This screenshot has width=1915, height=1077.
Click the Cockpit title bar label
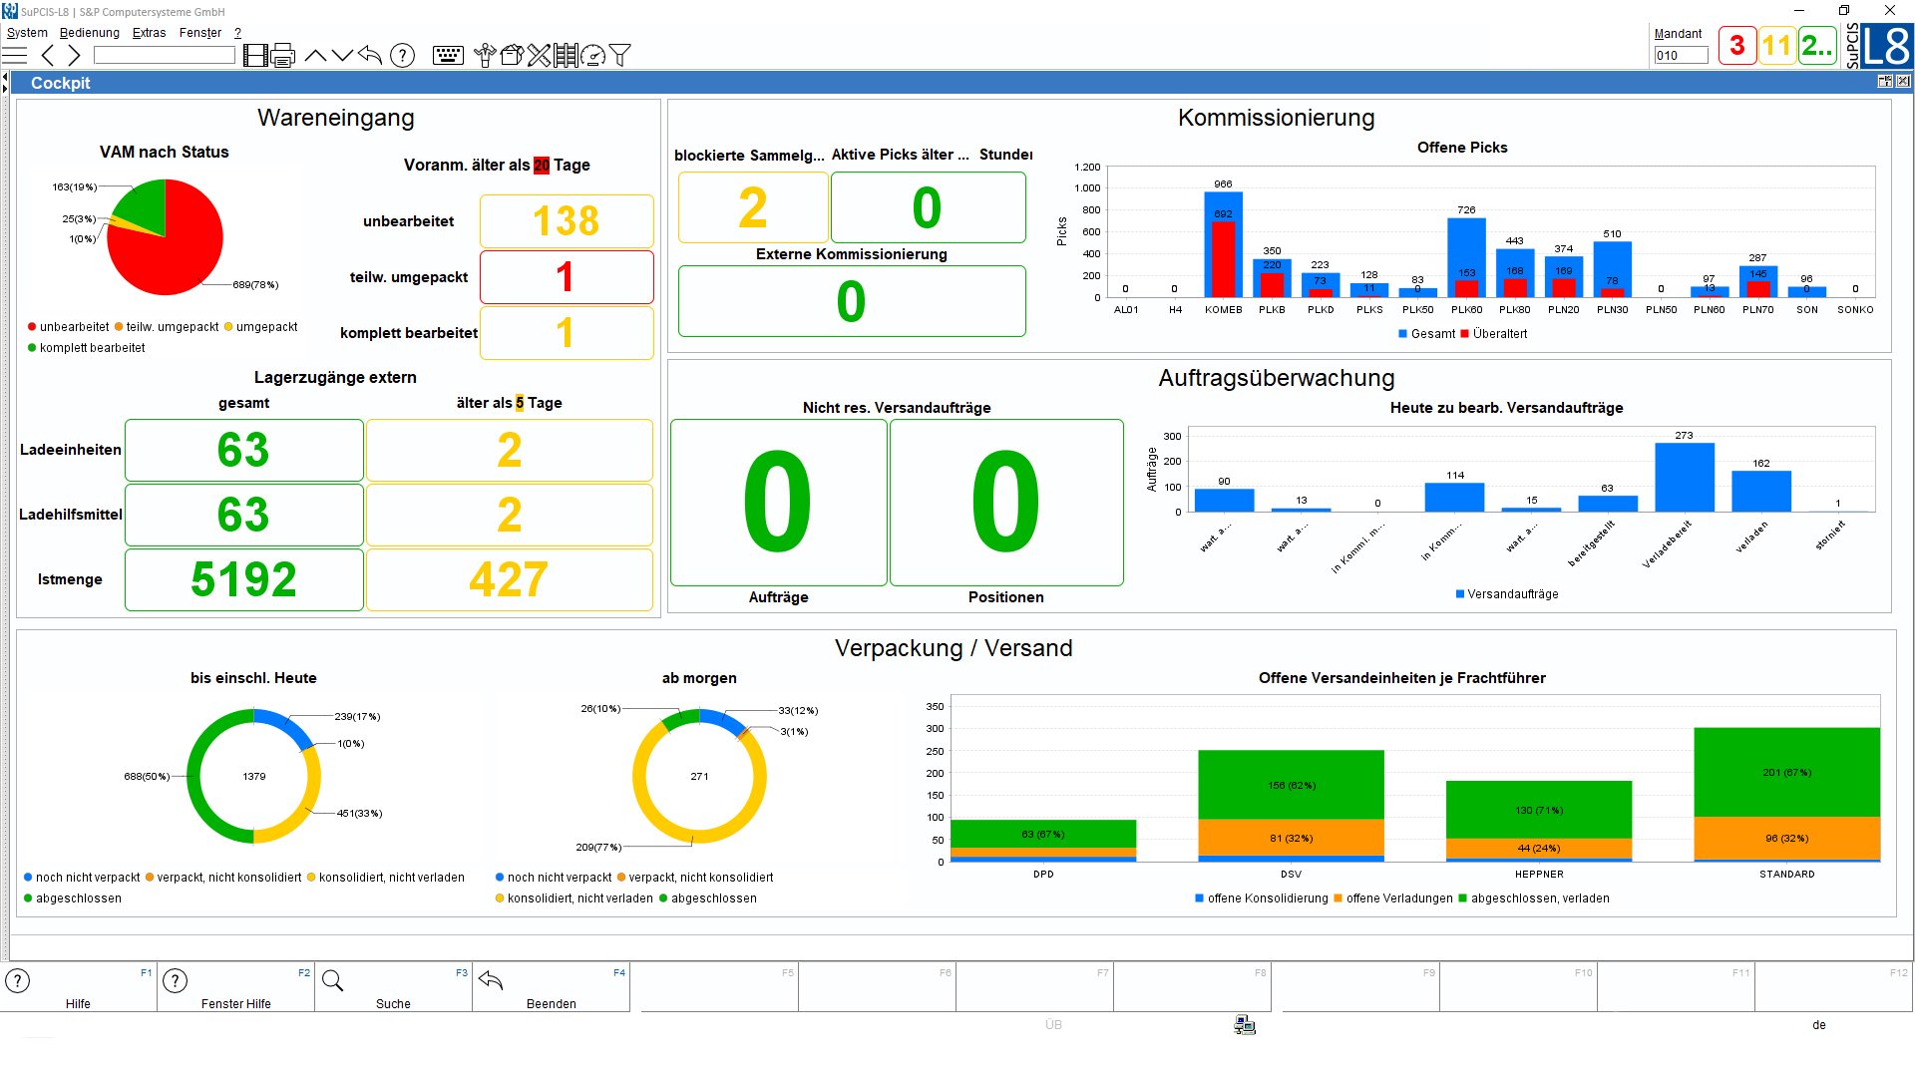(x=61, y=83)
